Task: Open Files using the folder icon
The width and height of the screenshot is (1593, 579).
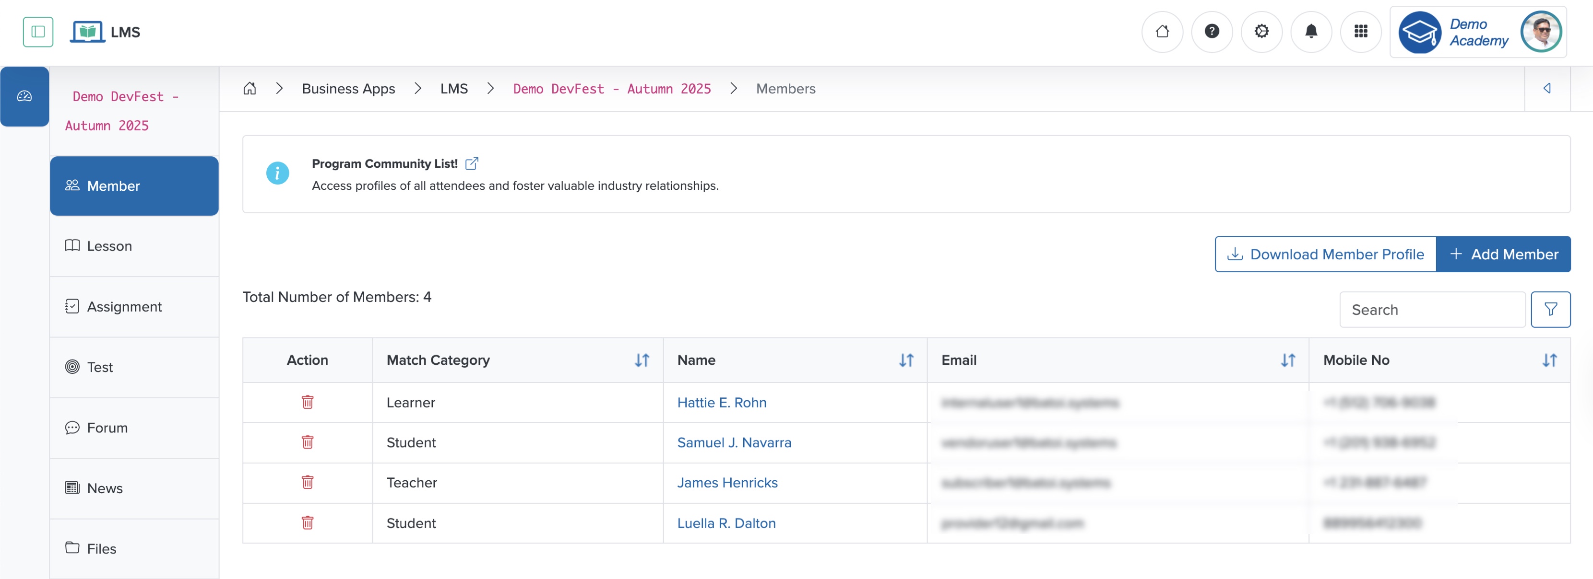Action: (x=72, y=548)
